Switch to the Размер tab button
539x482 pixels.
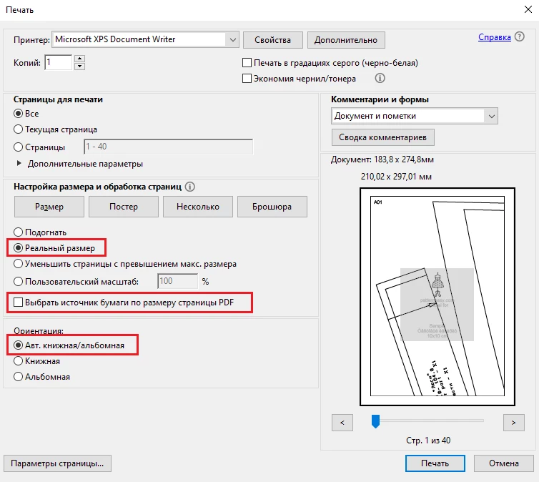[x=49, y=207]
